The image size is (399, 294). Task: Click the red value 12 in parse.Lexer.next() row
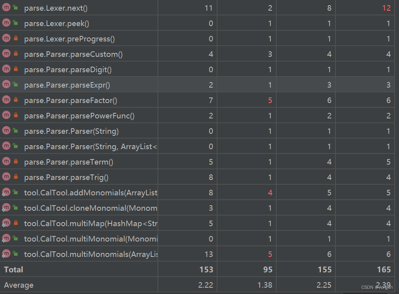tap(386, 8)
